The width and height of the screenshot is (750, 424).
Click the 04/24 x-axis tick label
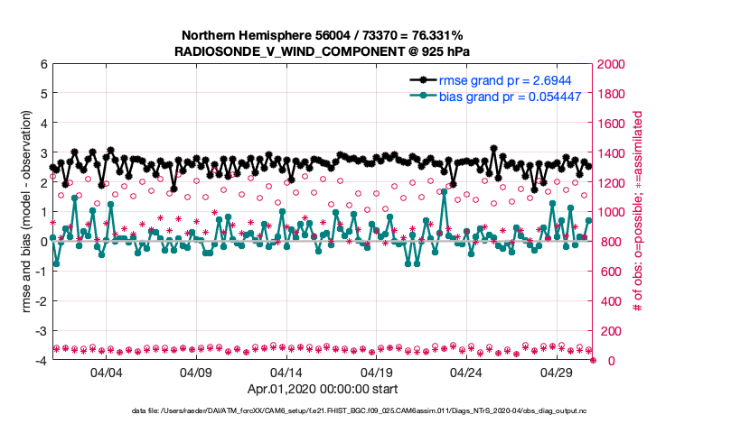pyautogui.click(x=466, y=372)
